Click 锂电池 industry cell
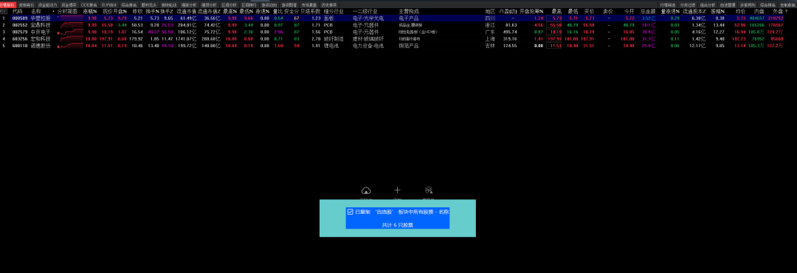 331,46
